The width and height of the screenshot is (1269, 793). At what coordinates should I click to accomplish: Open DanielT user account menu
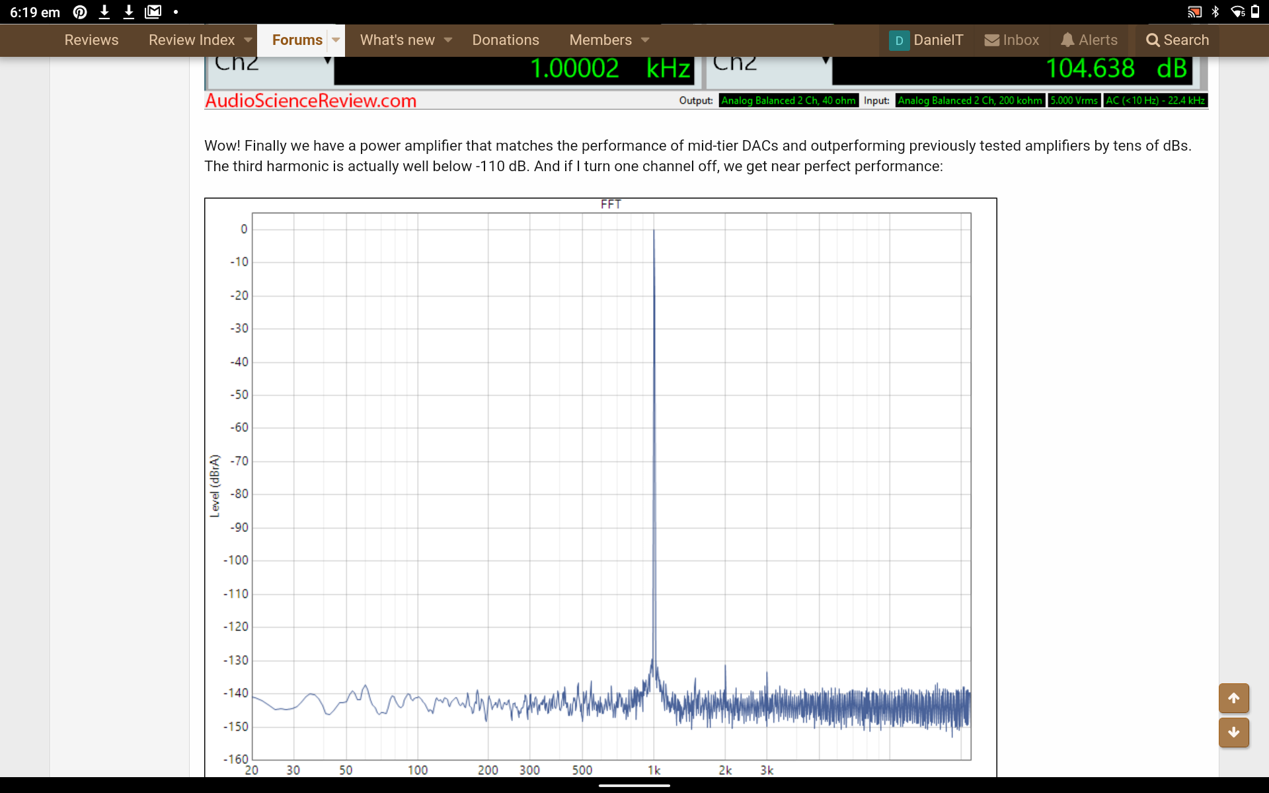click(x=926, y=40)
